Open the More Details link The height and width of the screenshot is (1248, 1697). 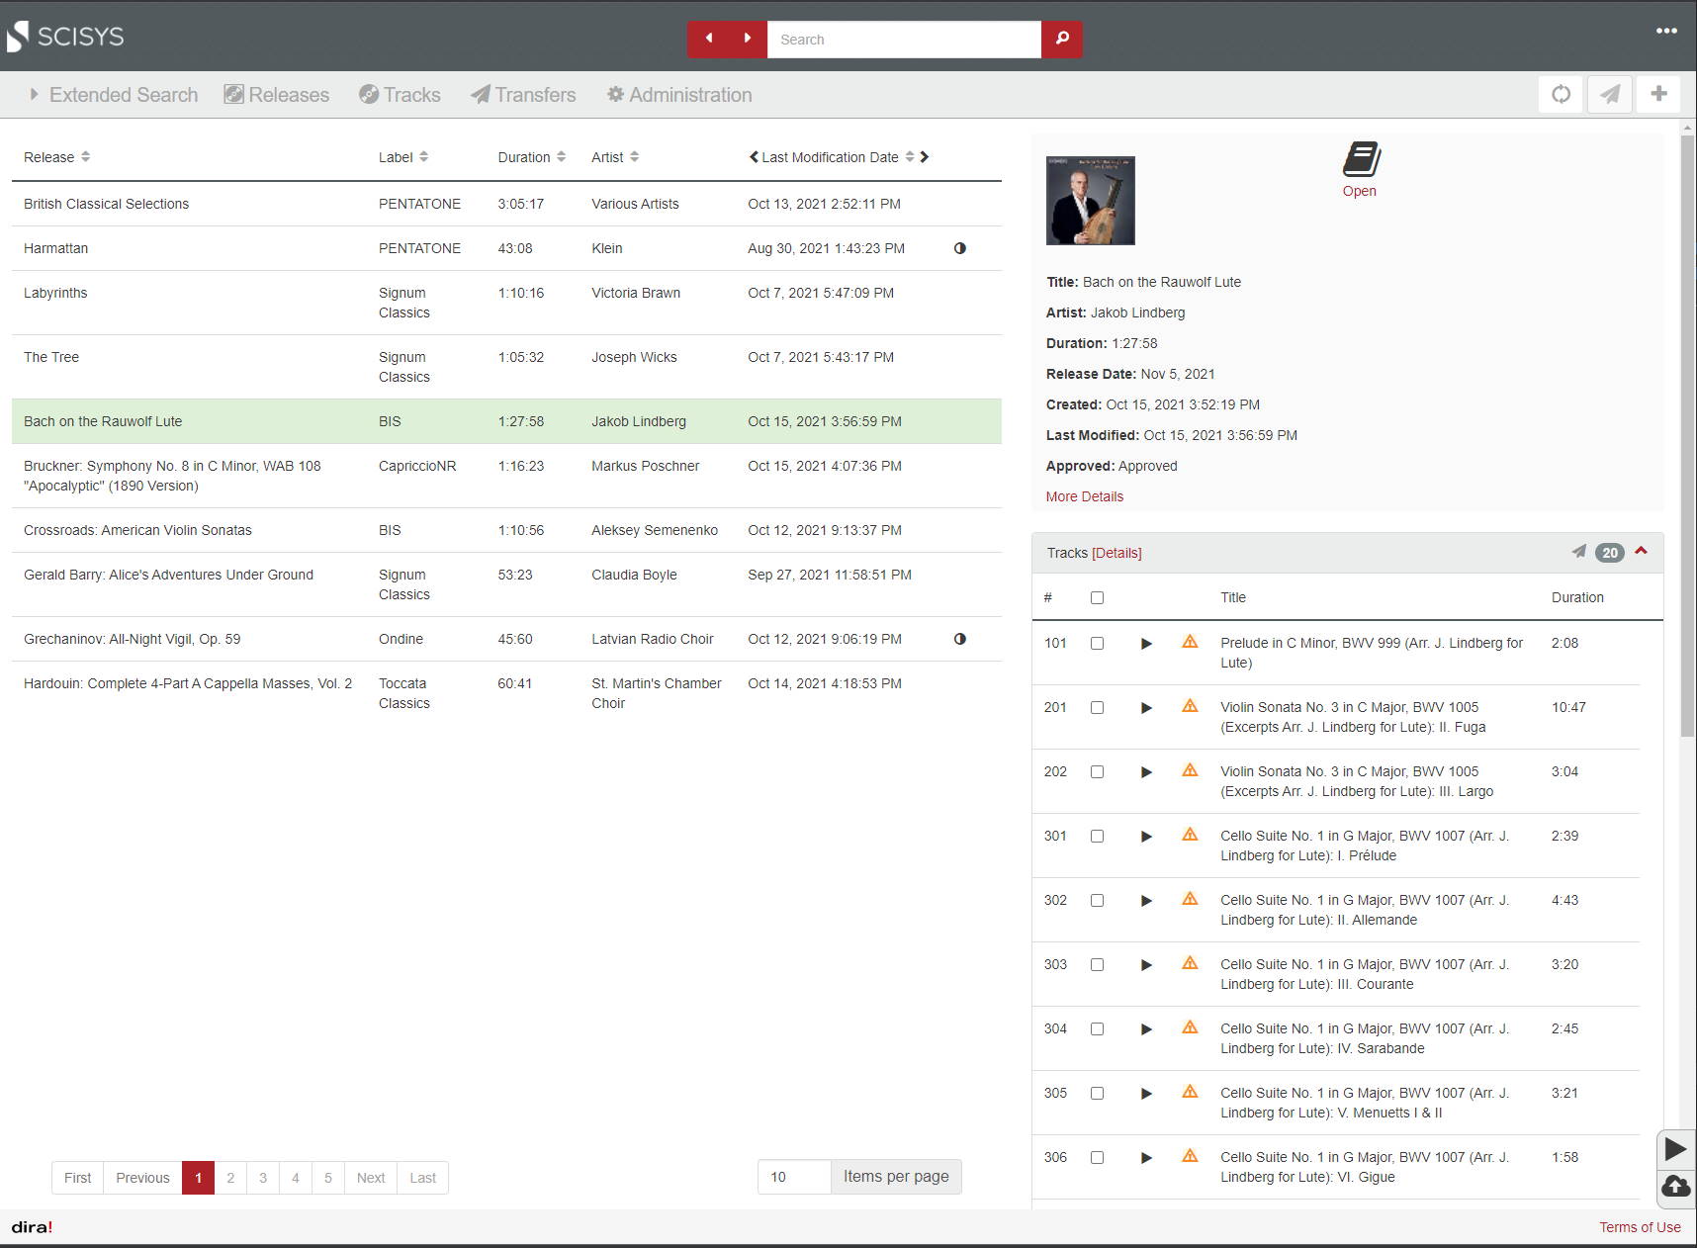(1085, 496)
